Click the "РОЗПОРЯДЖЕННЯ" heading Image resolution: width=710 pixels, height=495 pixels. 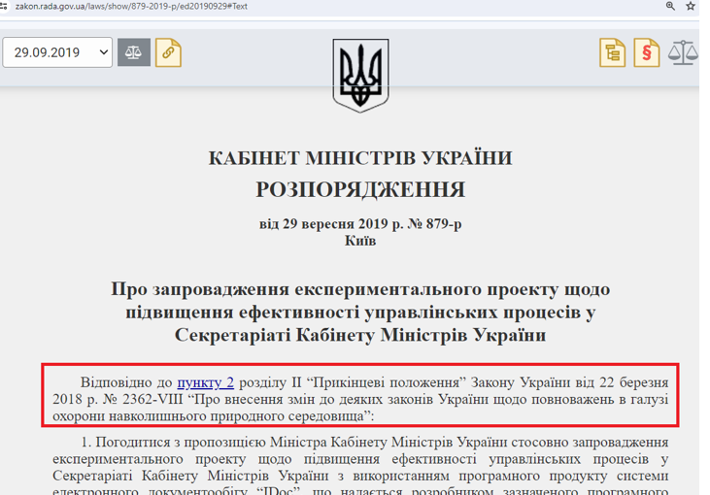[x=360, y=189]
